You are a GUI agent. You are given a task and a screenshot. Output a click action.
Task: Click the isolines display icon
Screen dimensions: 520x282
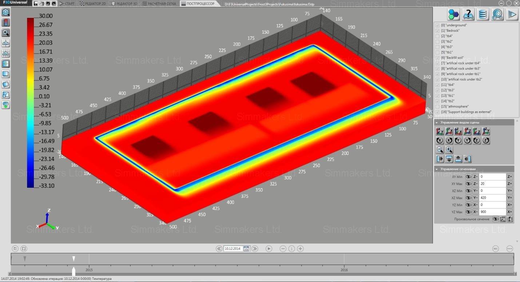pyautogui.click(x=6, y=43)
